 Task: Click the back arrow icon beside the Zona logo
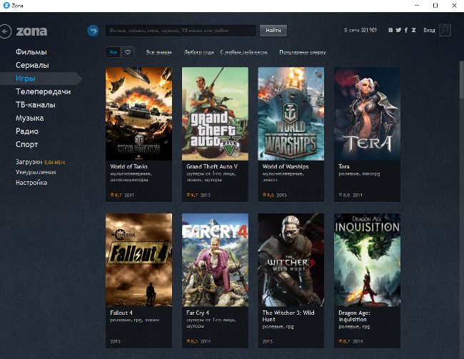[x=6, y=31]
